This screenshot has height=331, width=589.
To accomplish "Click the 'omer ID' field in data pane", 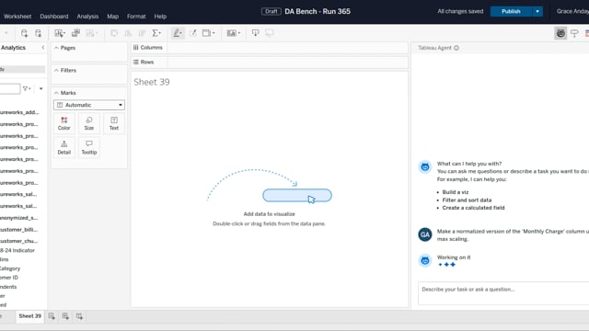I will (x=9, y=278).
